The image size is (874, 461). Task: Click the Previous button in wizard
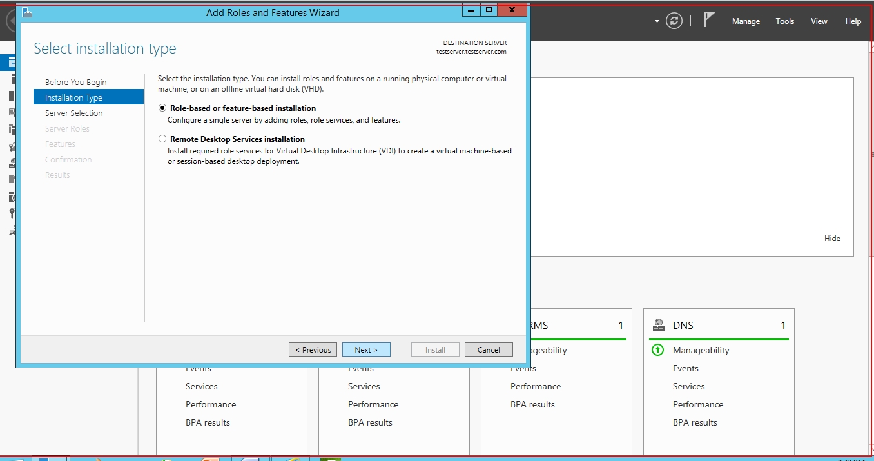(313, 349)
